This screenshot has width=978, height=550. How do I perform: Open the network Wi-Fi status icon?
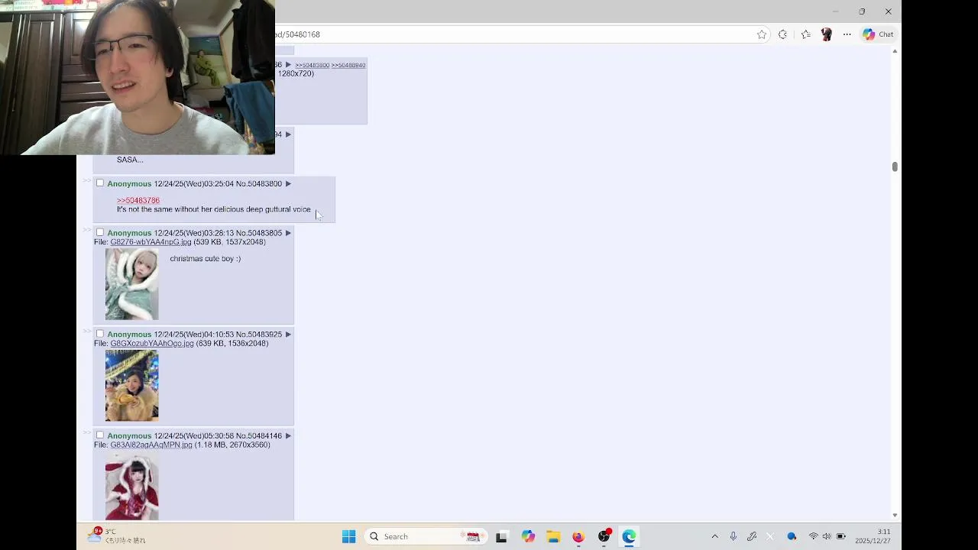click(813, 536)
